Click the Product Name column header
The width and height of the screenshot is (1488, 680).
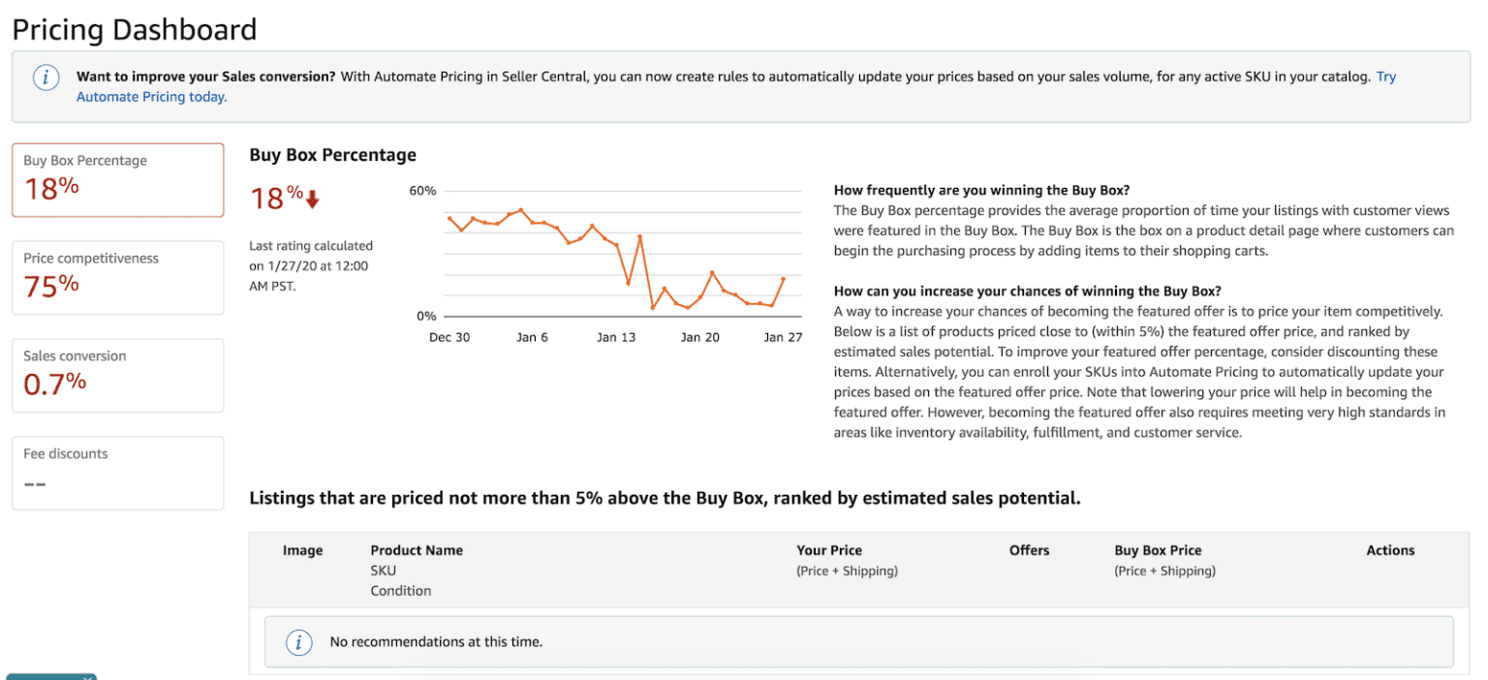click(417, 550)
